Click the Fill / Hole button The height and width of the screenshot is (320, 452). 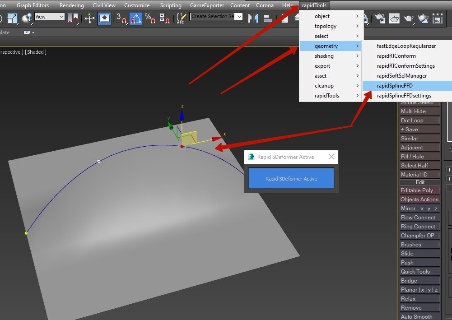[x=420, y=157]
